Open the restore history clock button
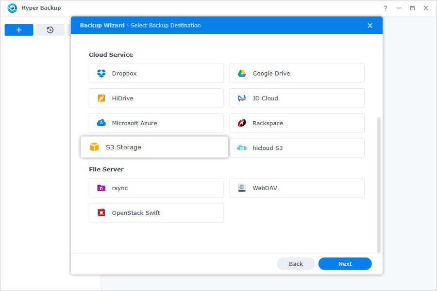This screenshot has height=291, width=437. [50, 30]
